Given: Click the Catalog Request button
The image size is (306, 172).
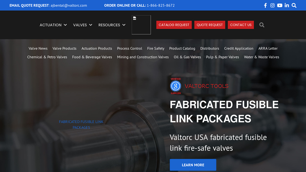Looking at the screenshot, I should [174, 25].
